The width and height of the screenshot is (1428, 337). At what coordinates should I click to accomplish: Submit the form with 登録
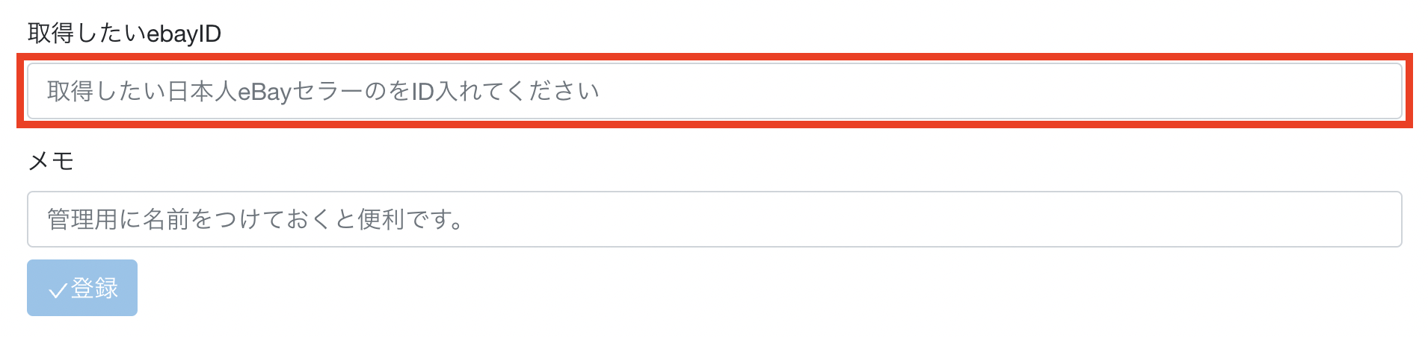click(x=82, y=288)
